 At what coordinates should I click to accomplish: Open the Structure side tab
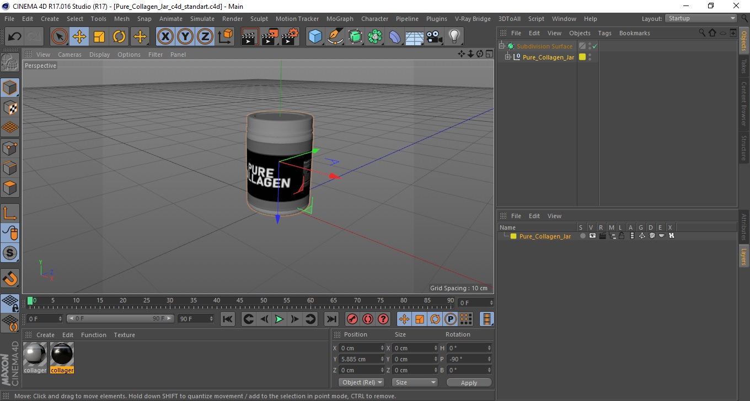(743, 148)
